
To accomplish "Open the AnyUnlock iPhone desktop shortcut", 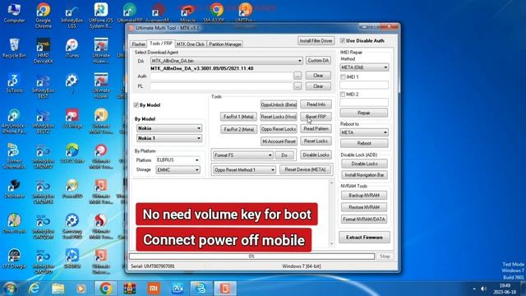I will tap(14, 121).
